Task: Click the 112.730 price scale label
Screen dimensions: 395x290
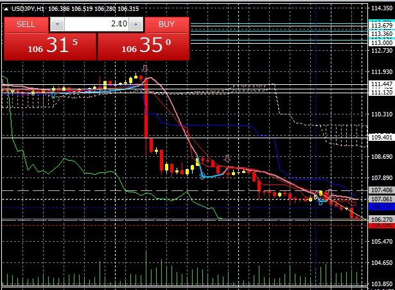Action: coord(382,50)
